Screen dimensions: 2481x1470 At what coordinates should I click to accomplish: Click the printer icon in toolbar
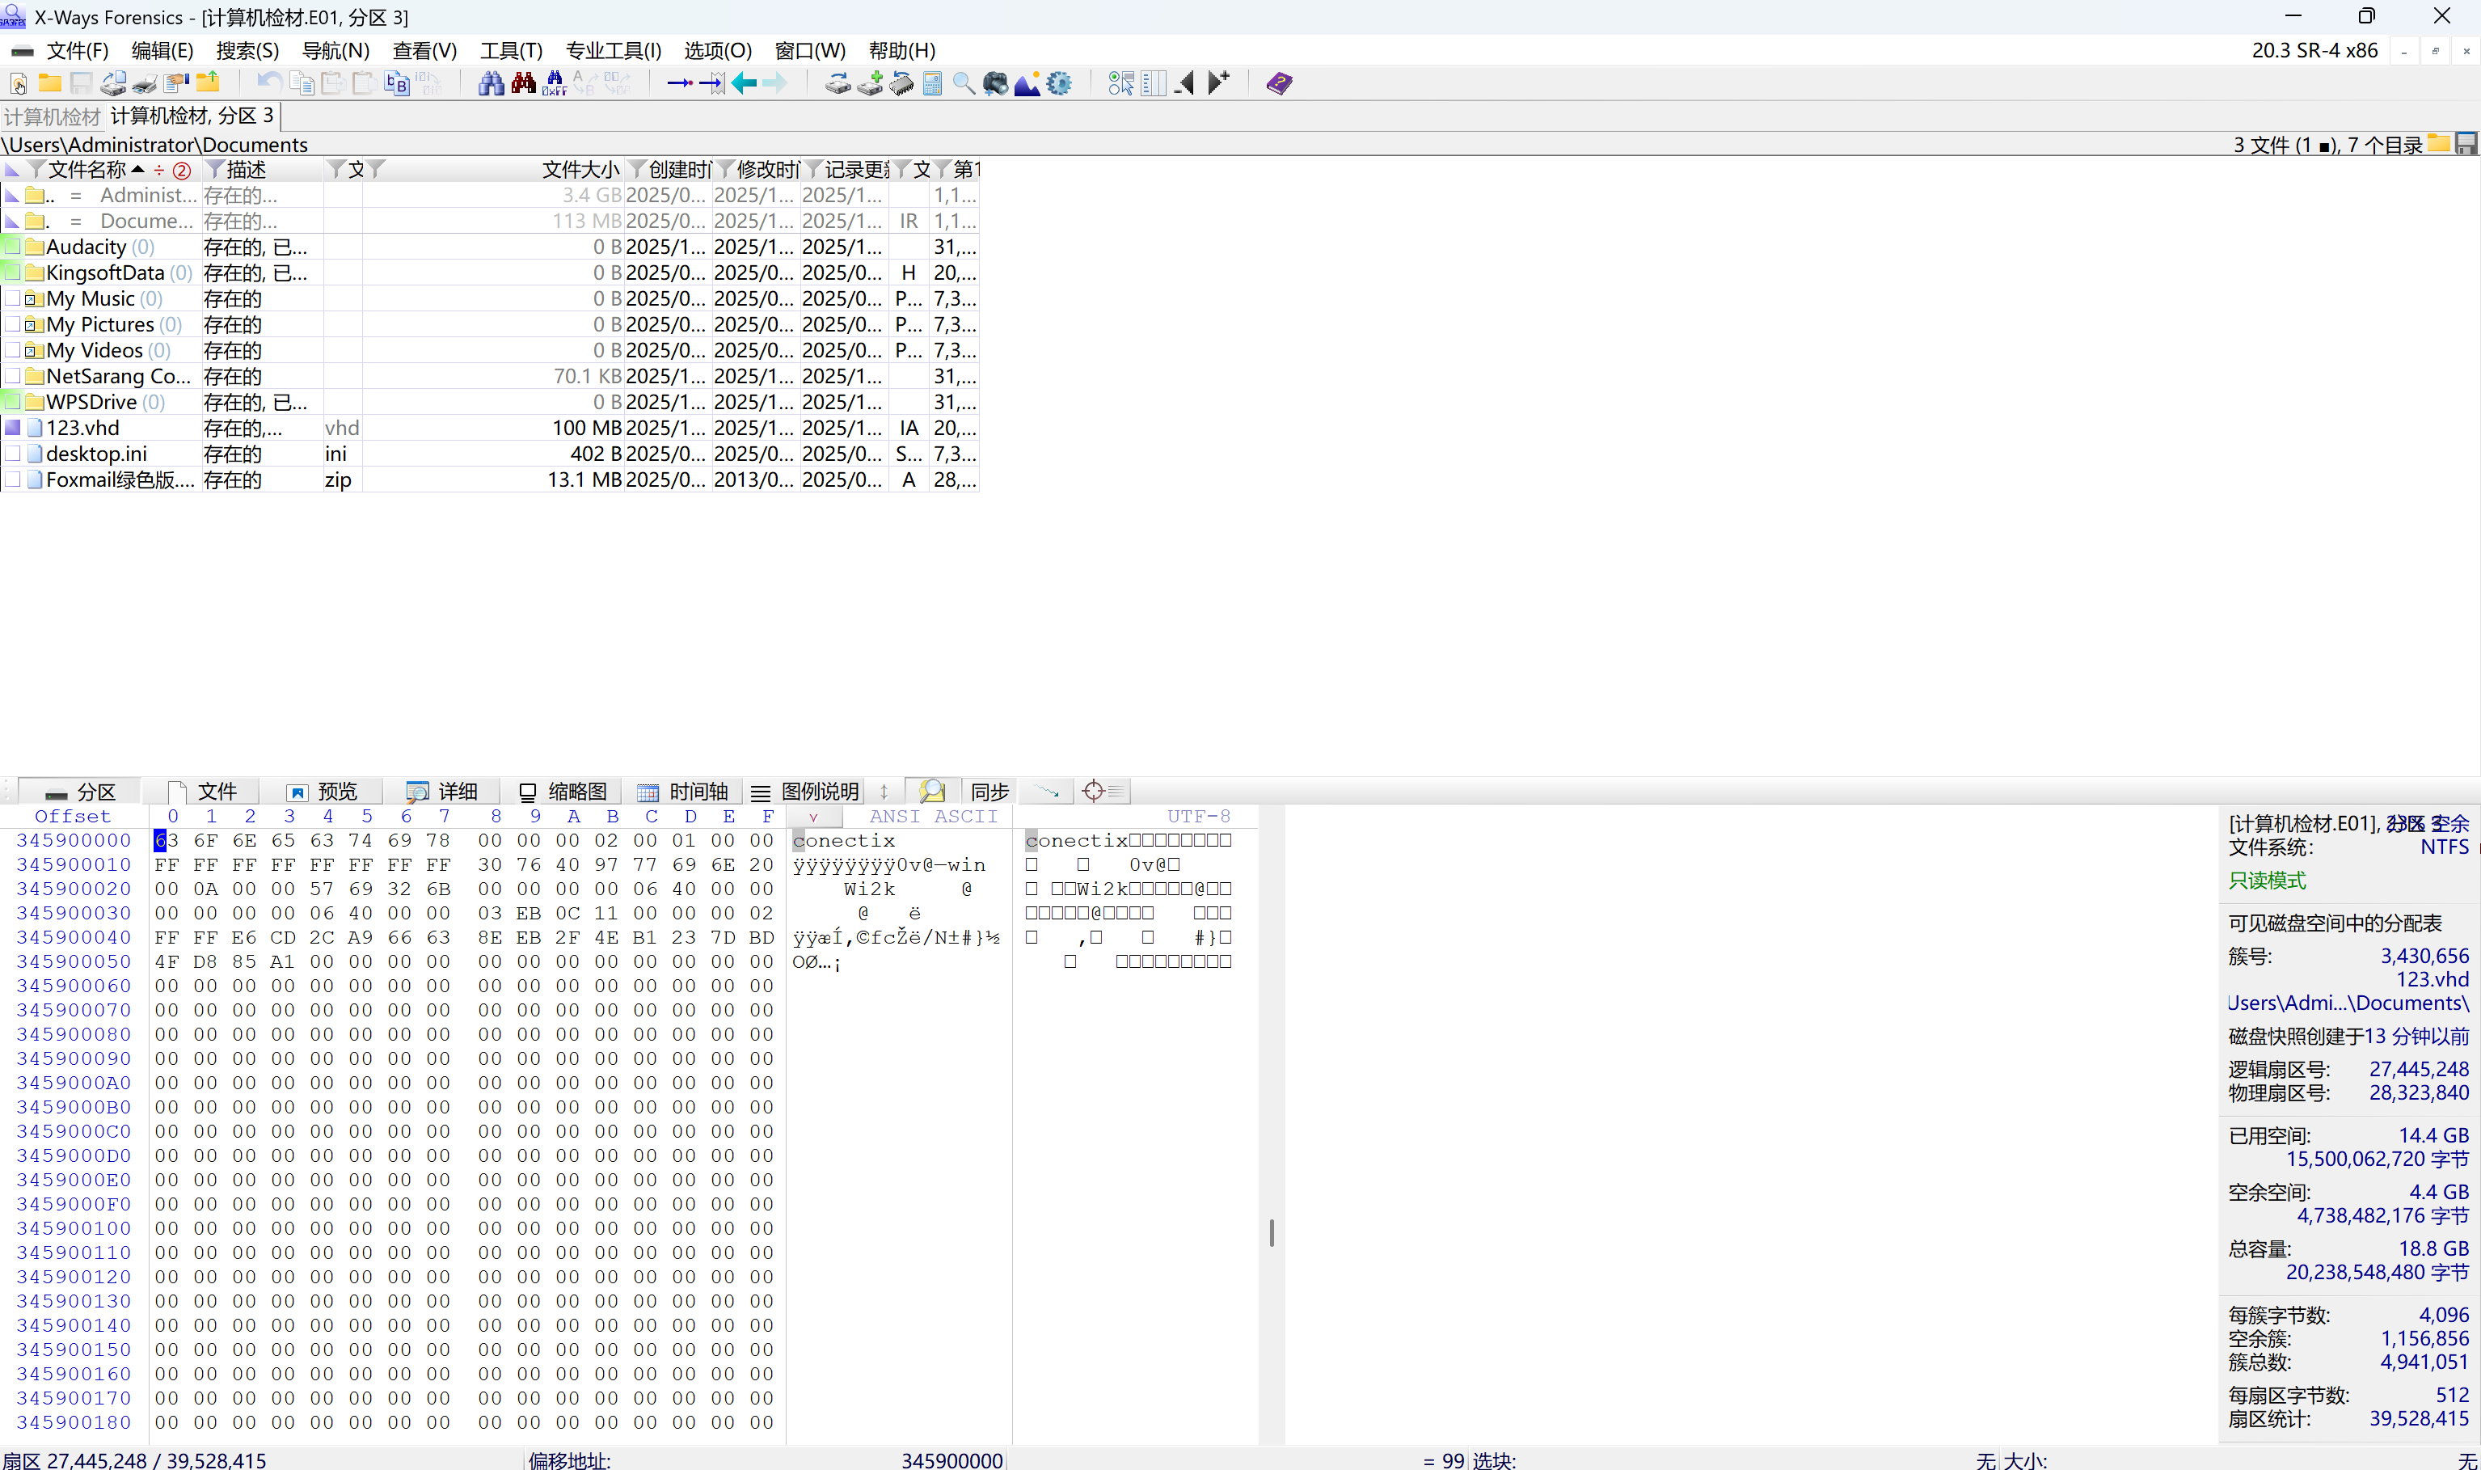point(145,83)
